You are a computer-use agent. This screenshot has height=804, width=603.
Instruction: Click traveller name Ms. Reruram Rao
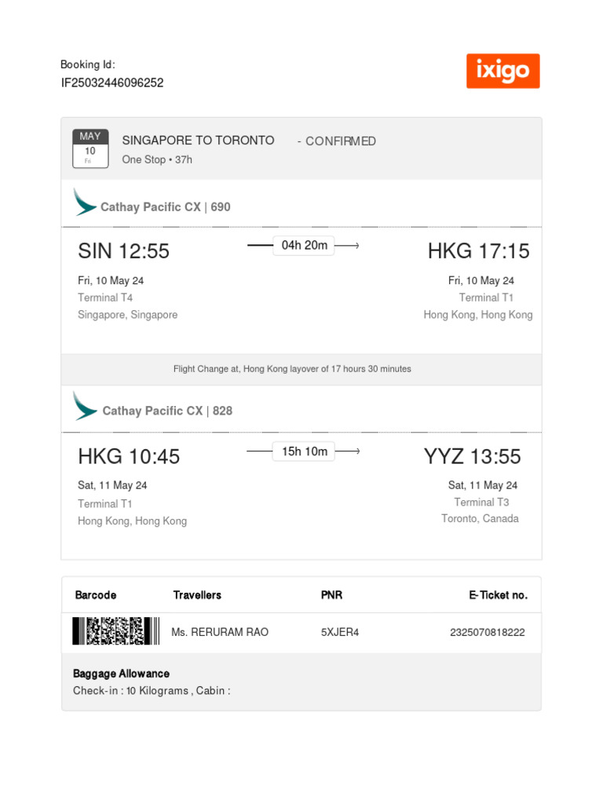pos(220,632)
